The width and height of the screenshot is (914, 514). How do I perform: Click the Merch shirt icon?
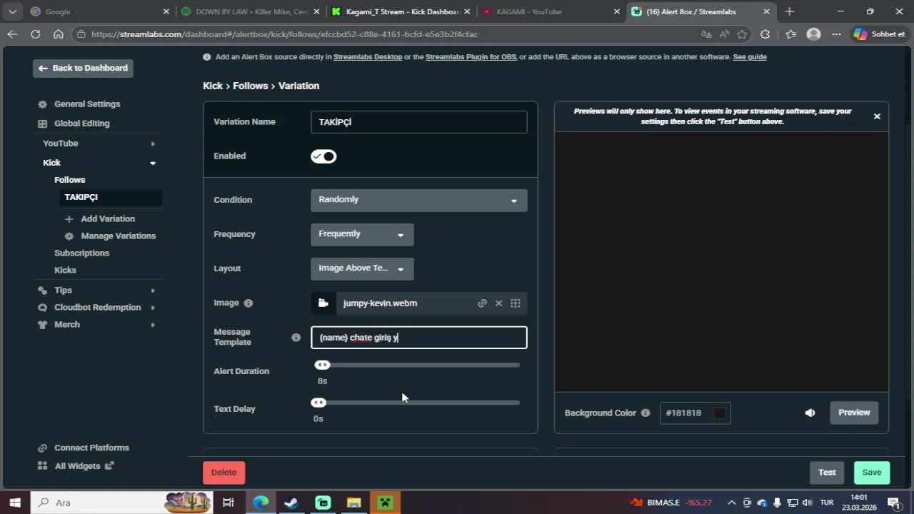42,325
